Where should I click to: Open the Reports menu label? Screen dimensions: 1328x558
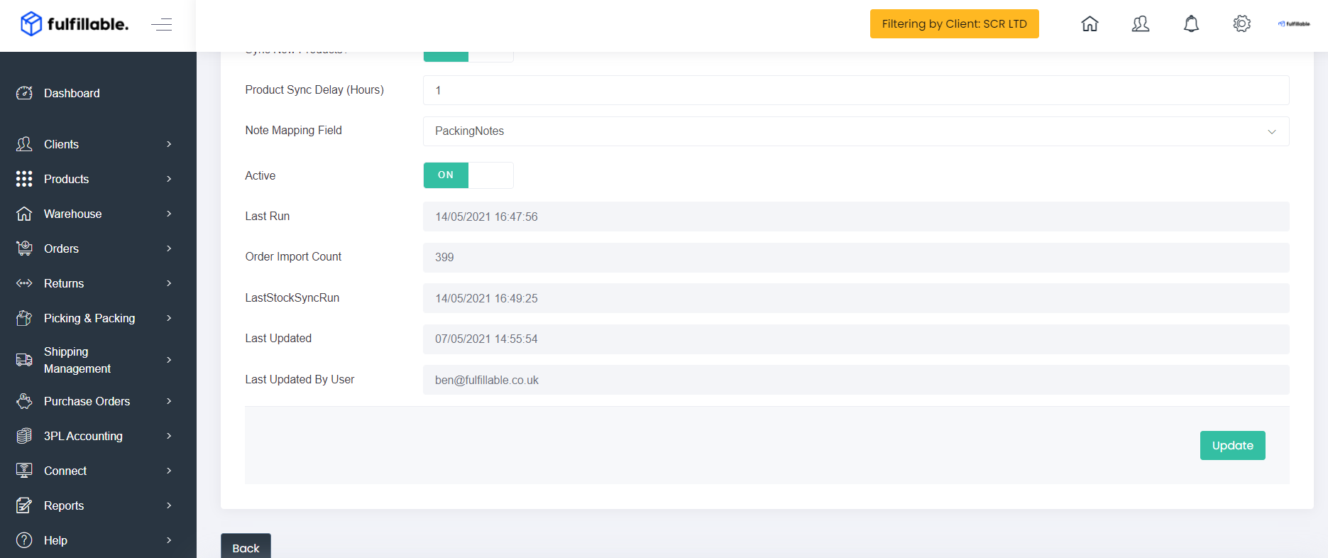tap(64, 505)
